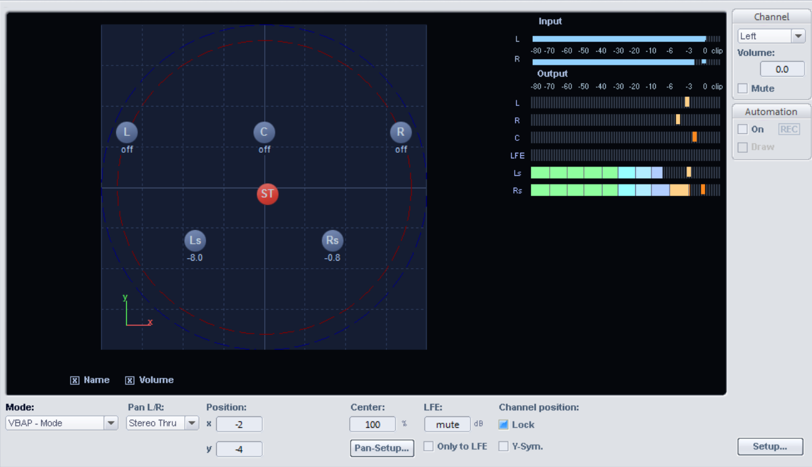Click the Ls left surround speaker icon
The height and width of the screenshot is (467, 812).
[x=195, y=241]
